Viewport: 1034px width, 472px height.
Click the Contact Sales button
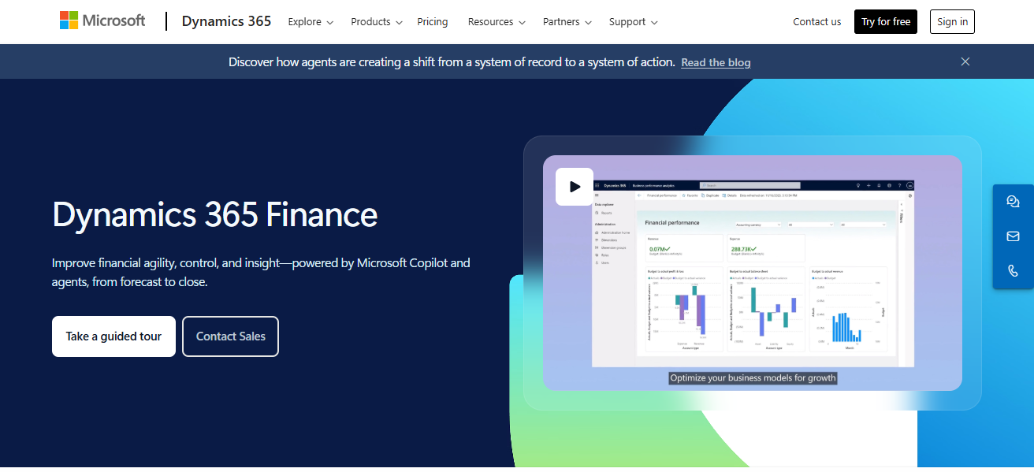click(230, 336)
